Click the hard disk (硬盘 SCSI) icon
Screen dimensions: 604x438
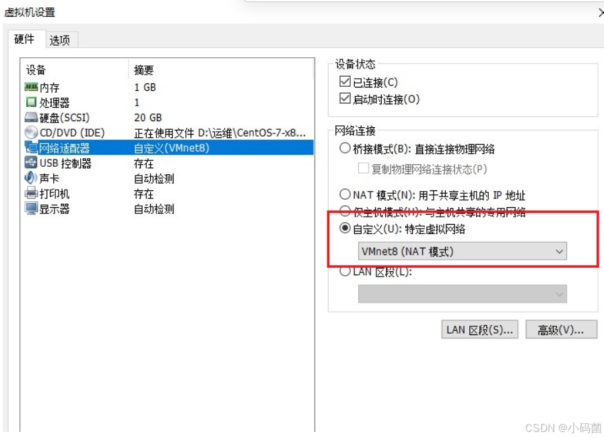coord(31,117)
